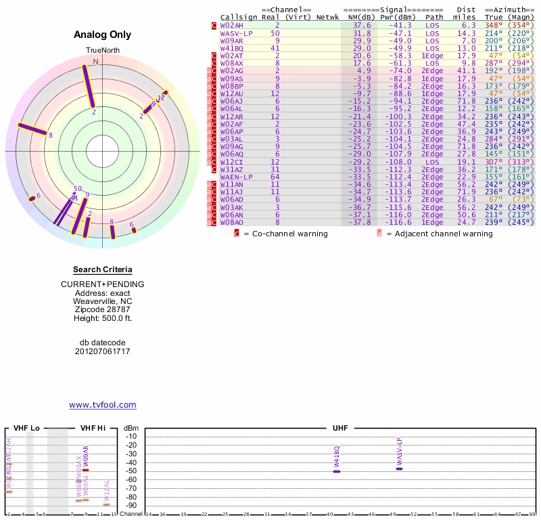Click the WASV-LP marker in UHF chart
The image size is (541, 520).
(x=399, y=469)
